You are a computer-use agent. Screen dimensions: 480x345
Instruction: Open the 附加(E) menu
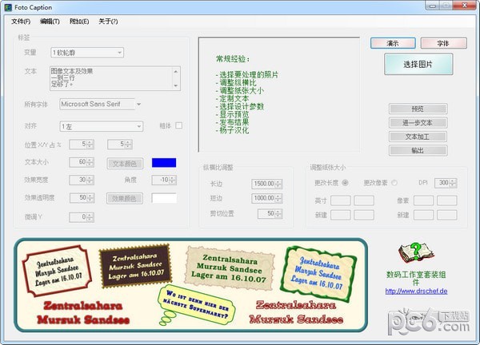tap(79, 21)
